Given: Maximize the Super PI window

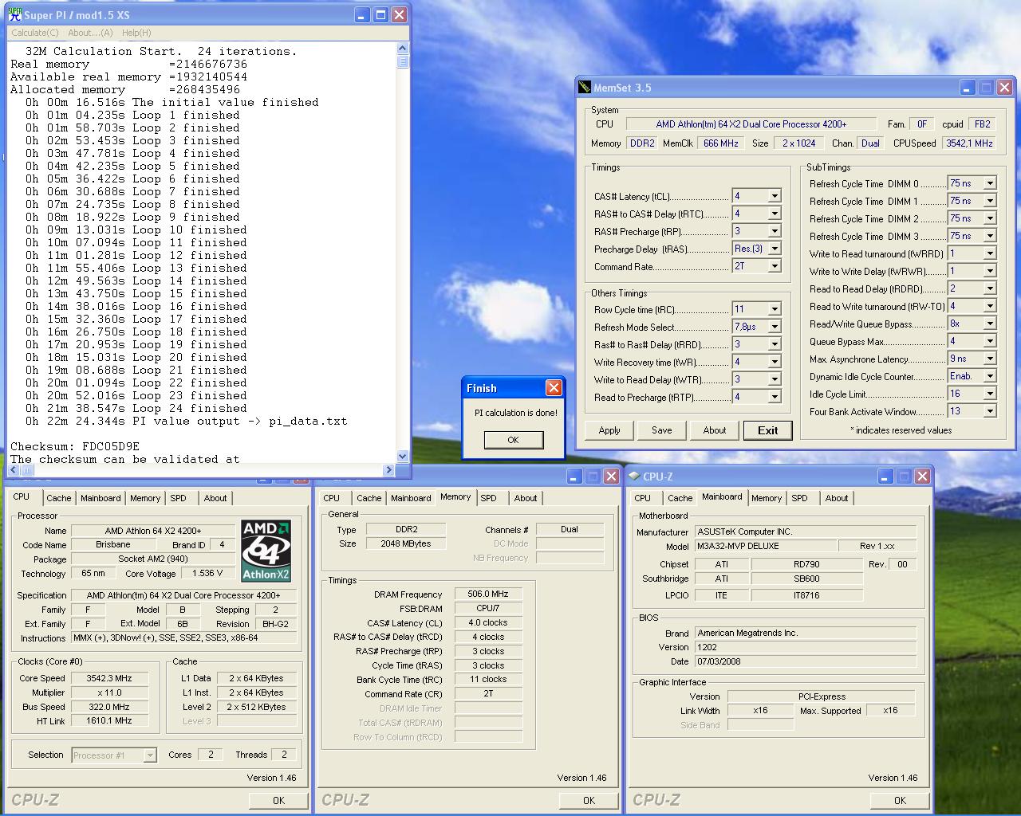Looking at the screenshot, I should tap(380, 14).
